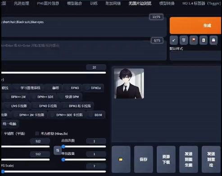222x176 pixels.
Task: Open the PNG图片信息 tab
Action: click(x=48, y=3)
